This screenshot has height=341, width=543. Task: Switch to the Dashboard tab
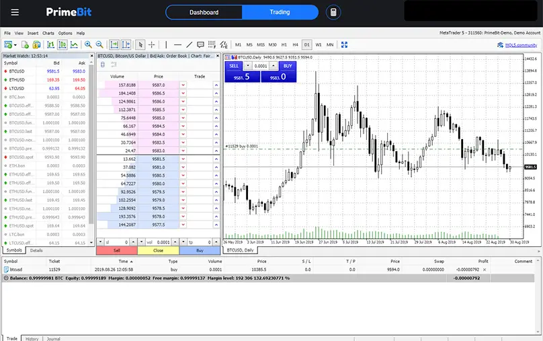click(204, 13)
